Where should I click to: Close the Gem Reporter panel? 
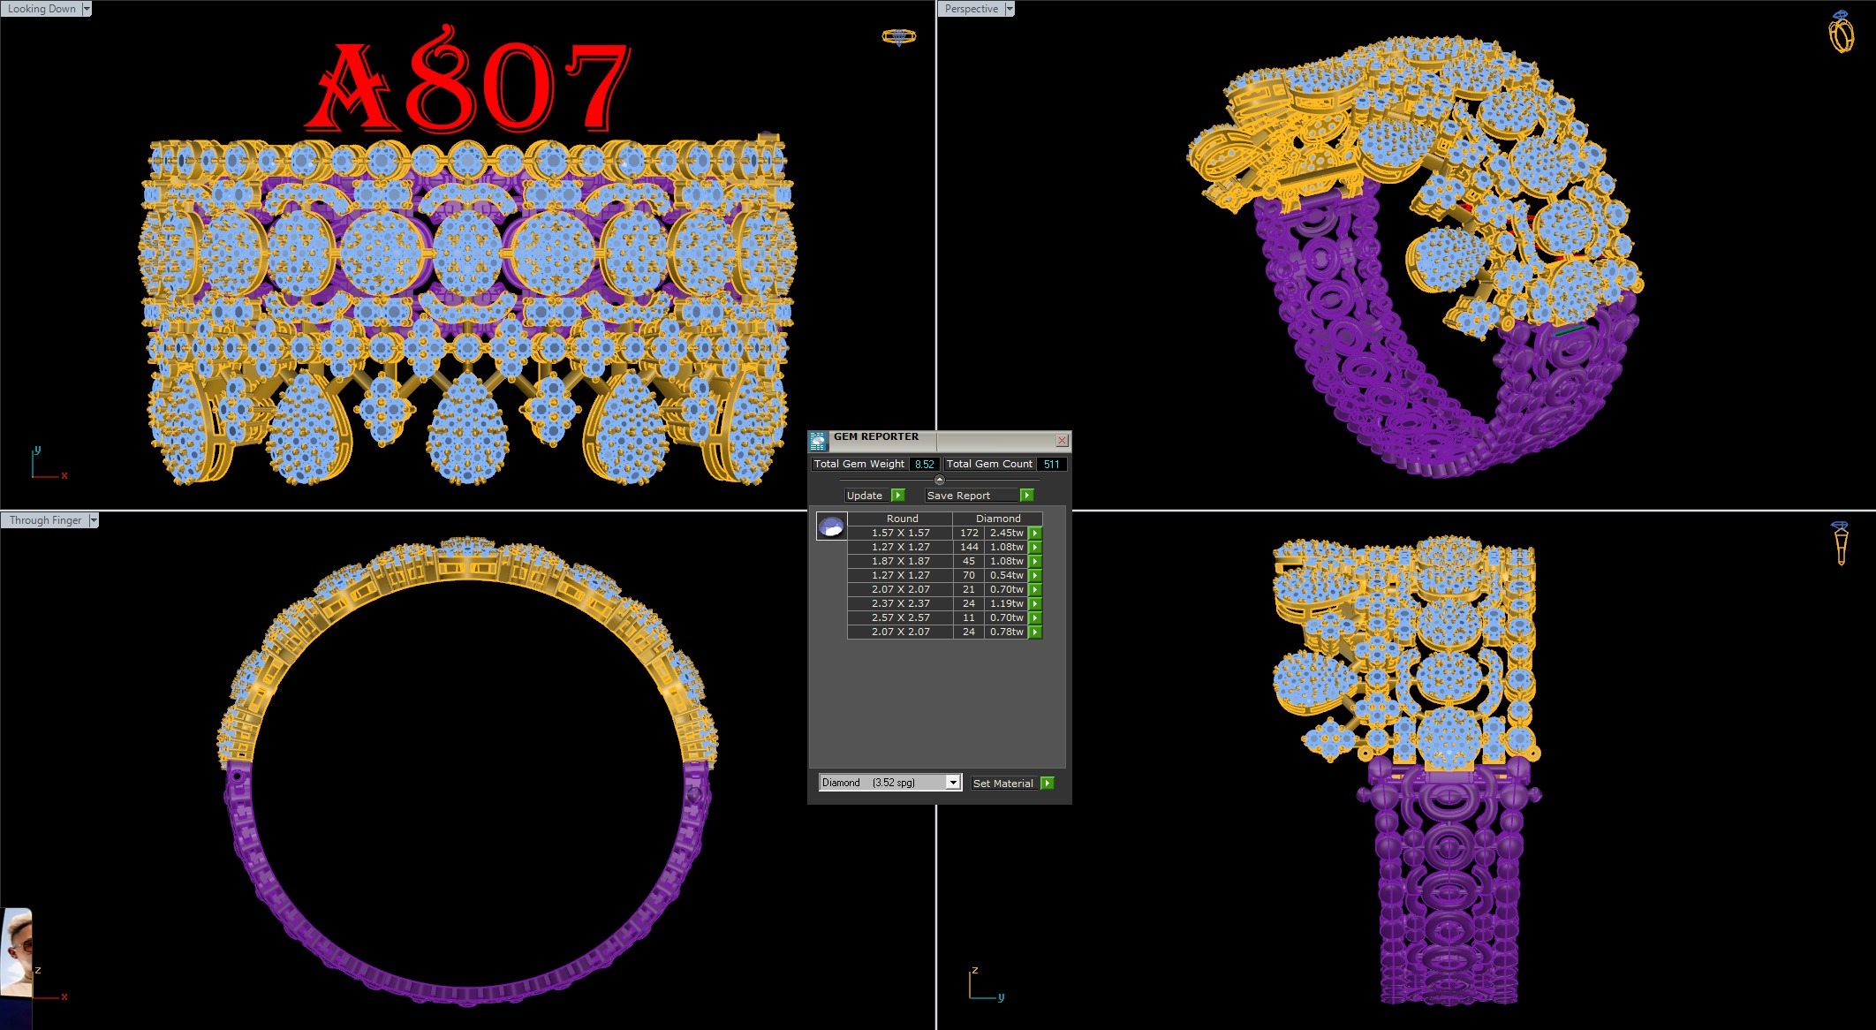[x=1062, y=440]
